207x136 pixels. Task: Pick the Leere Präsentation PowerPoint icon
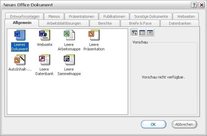(94, 35)
